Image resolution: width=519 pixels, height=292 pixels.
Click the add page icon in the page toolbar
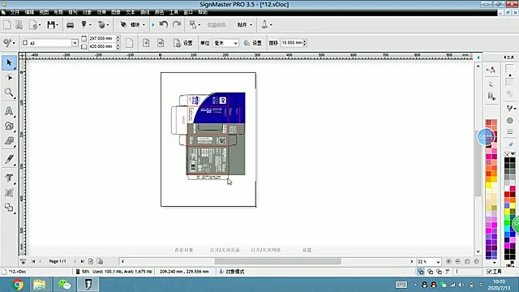146,43
